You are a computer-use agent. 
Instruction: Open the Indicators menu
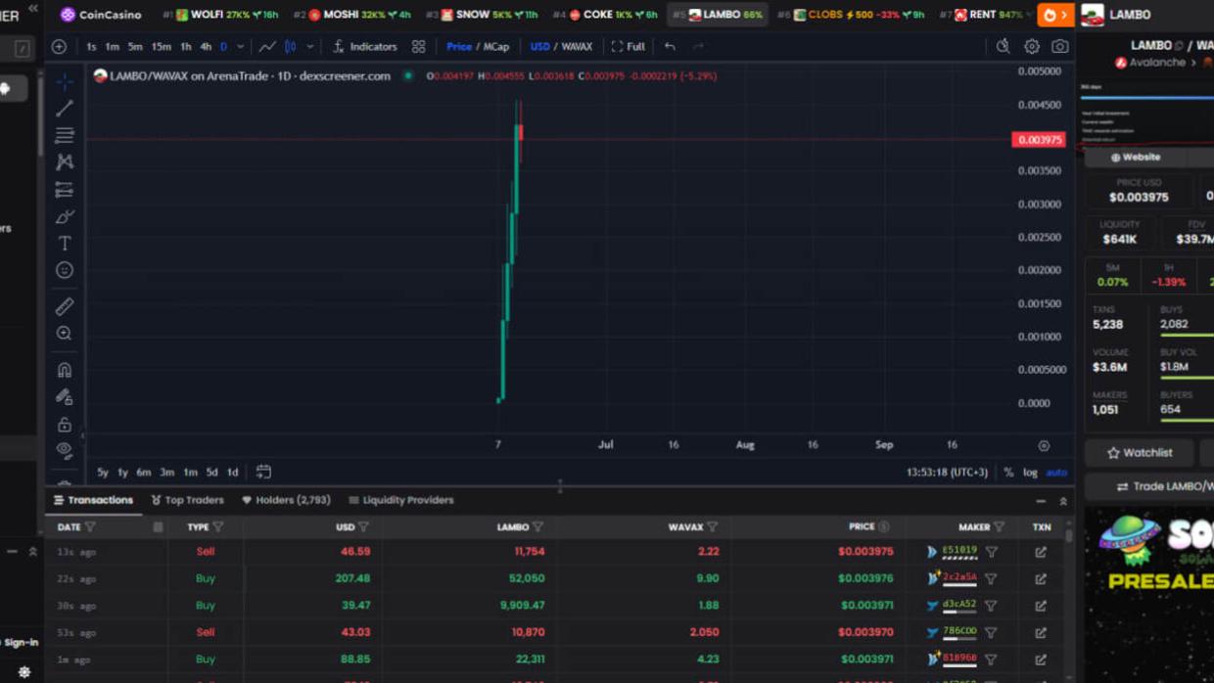coord(365,47)
